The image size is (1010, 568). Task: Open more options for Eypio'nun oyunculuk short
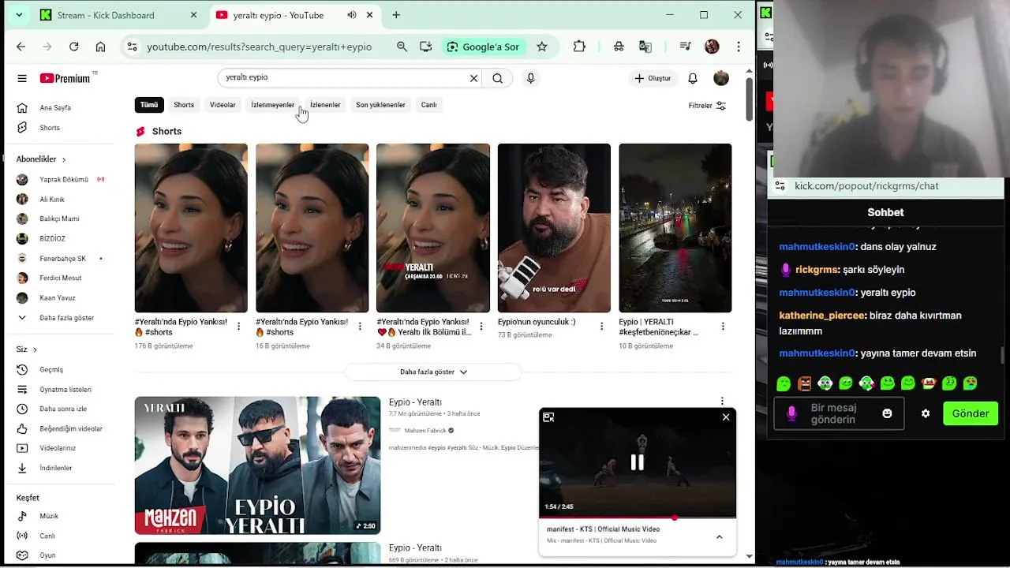tap(601, 326)
